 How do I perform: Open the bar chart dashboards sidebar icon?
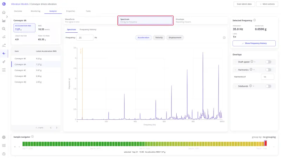(4, 21)
